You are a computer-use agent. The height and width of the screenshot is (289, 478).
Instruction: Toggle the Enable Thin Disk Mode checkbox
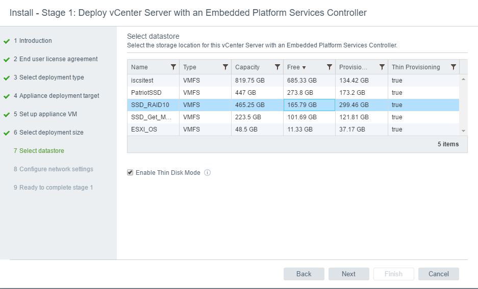[x=130, y=173]
